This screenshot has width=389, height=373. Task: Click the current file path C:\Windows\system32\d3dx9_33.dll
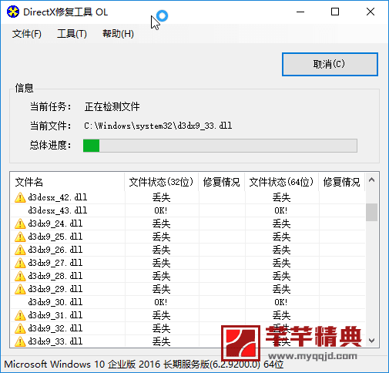click(x=158, y=126)
